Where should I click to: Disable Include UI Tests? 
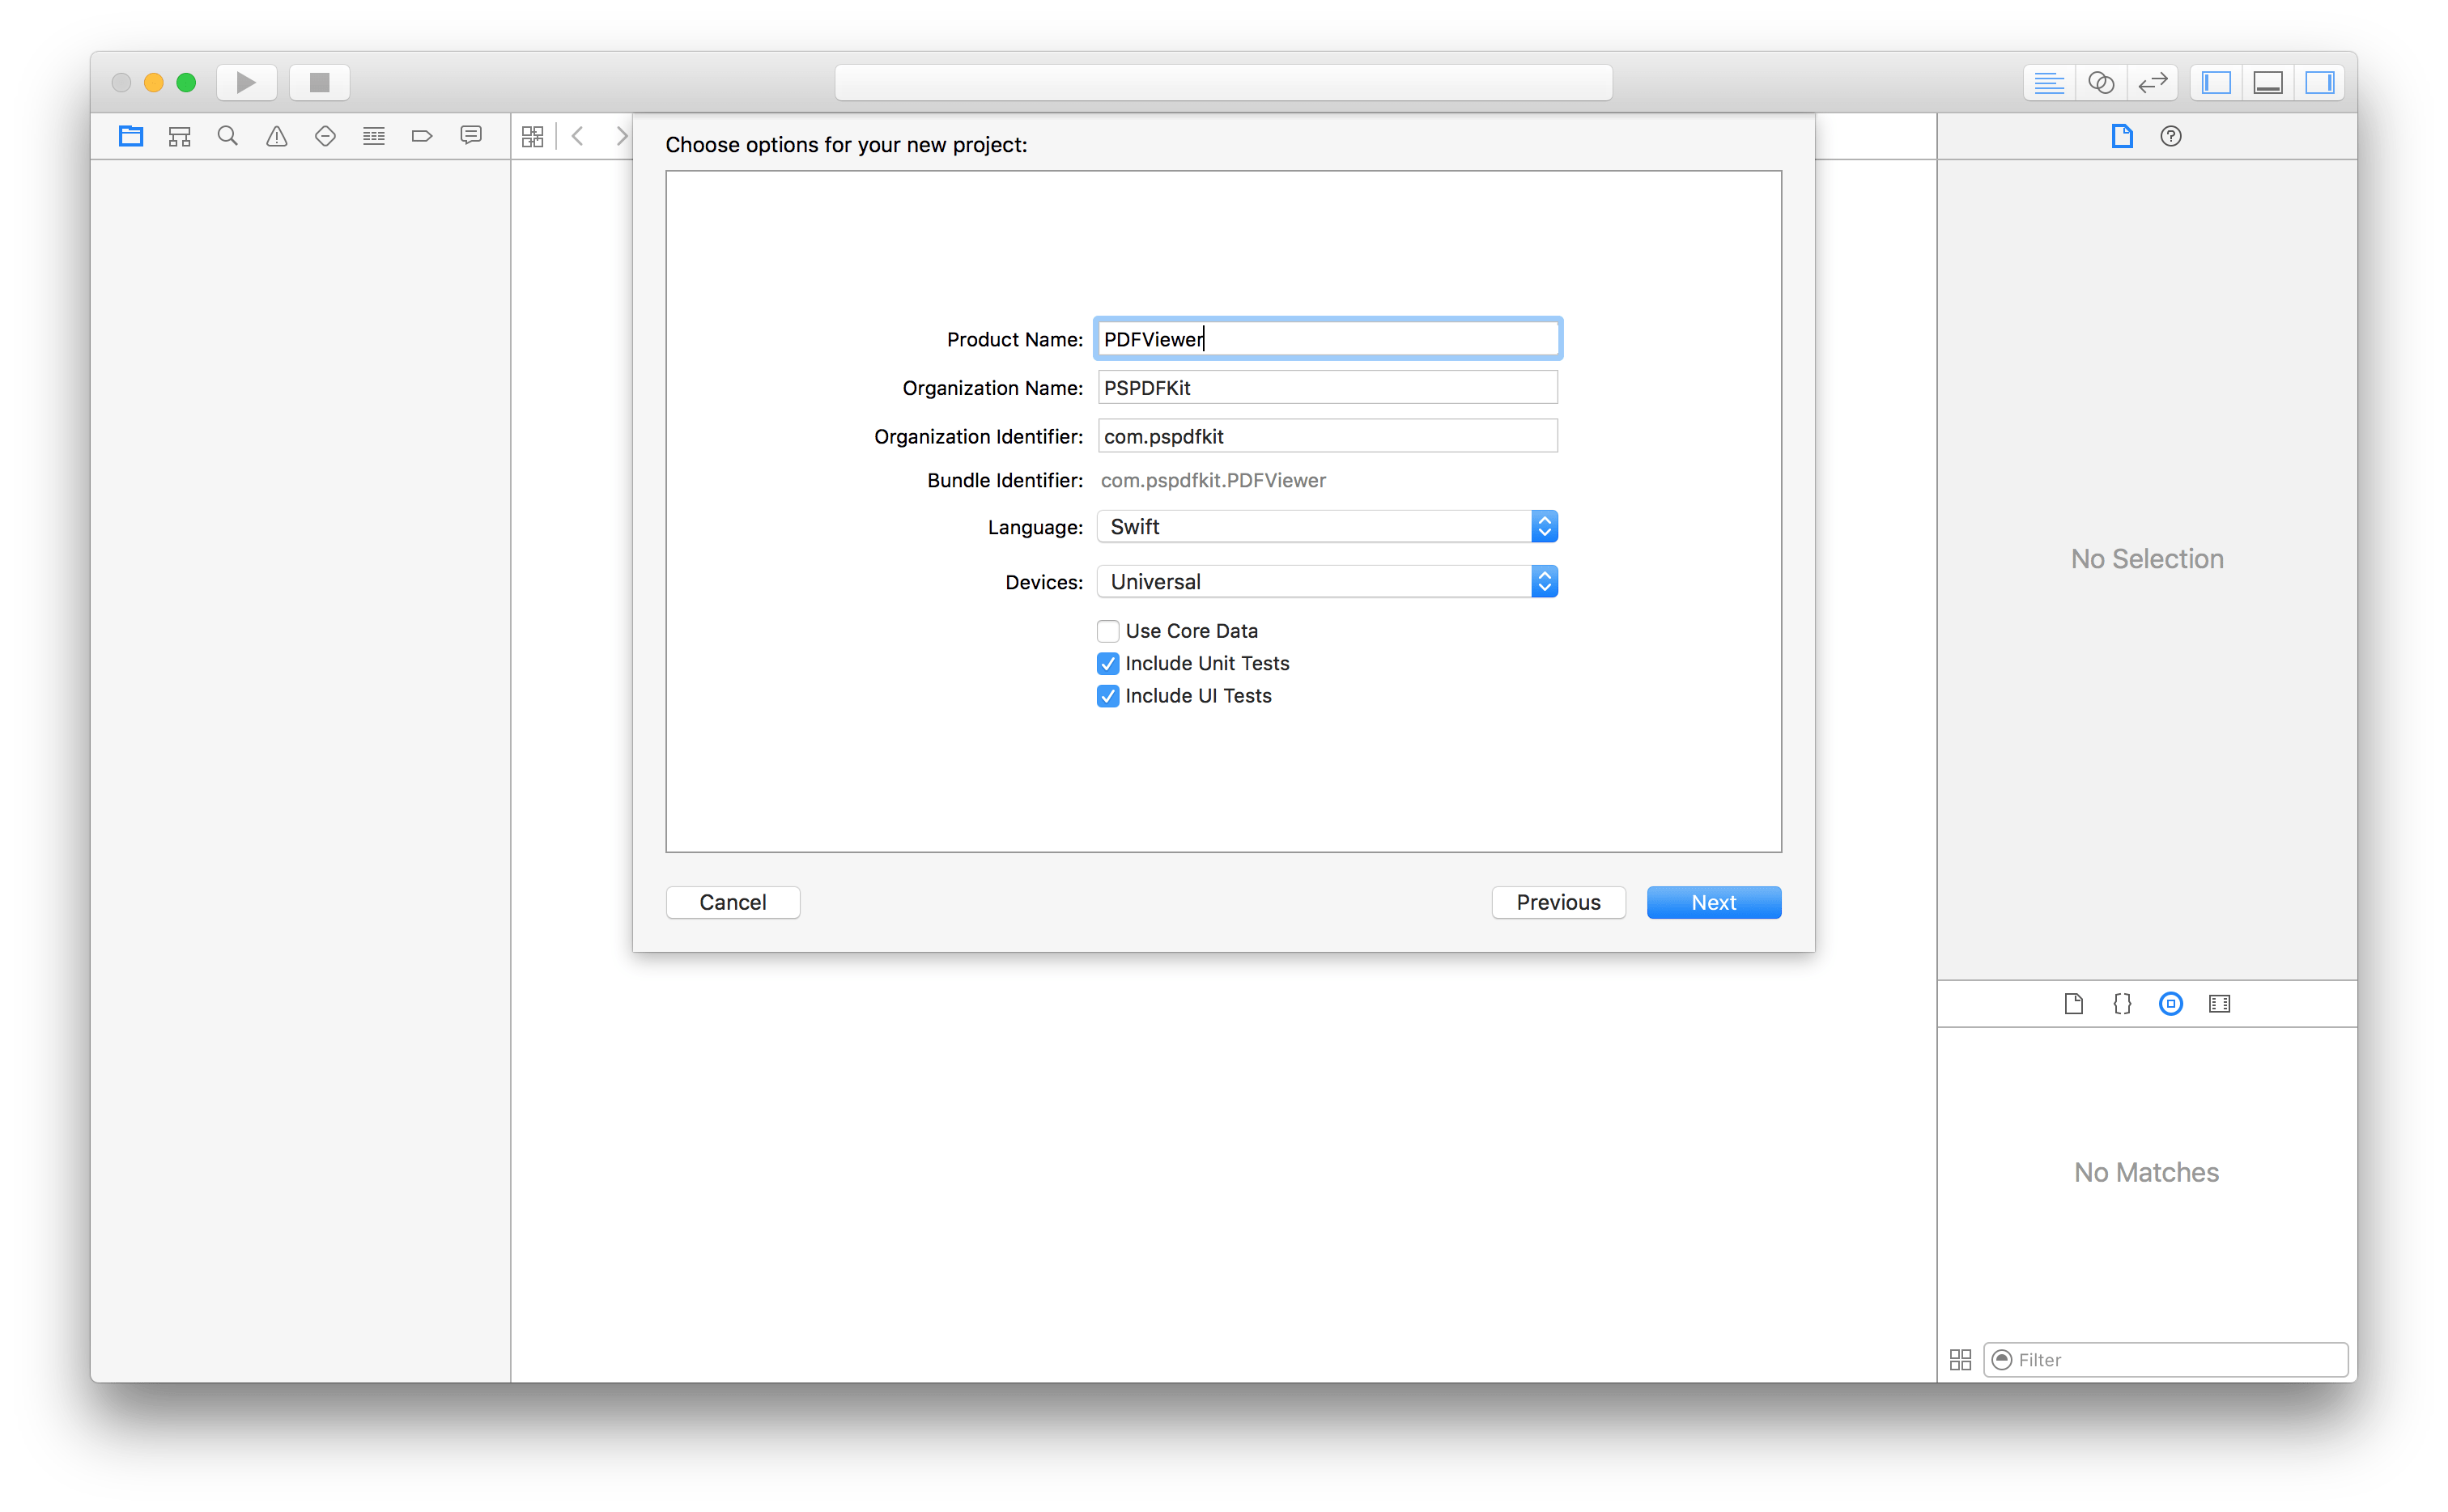coord(1108,696)
